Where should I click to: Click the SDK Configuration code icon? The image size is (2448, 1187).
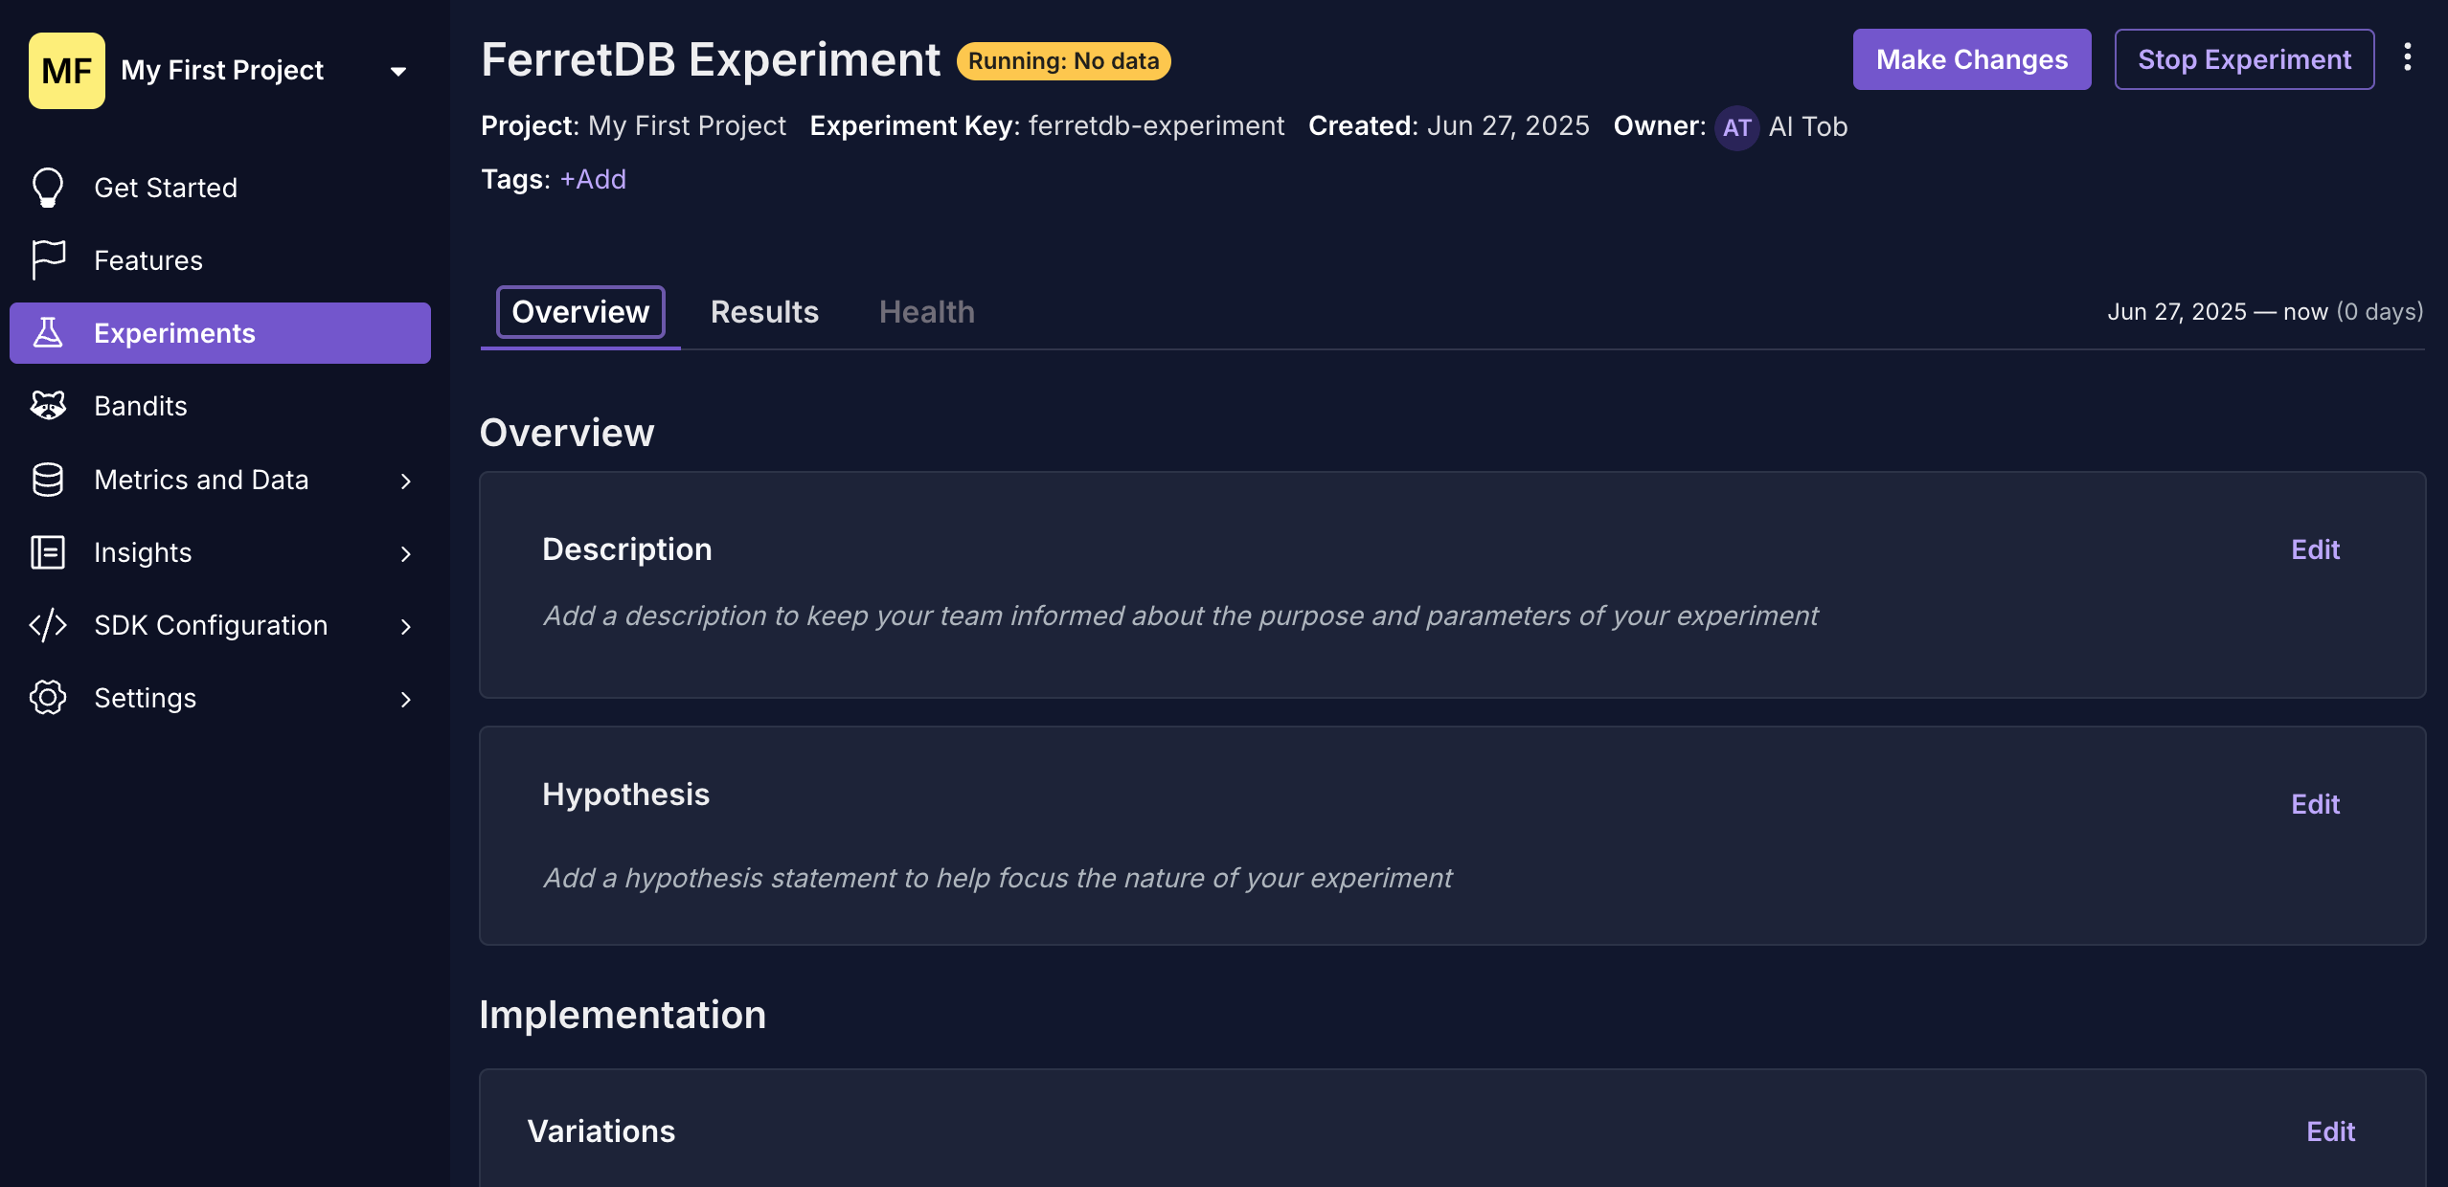pos(48,625)
